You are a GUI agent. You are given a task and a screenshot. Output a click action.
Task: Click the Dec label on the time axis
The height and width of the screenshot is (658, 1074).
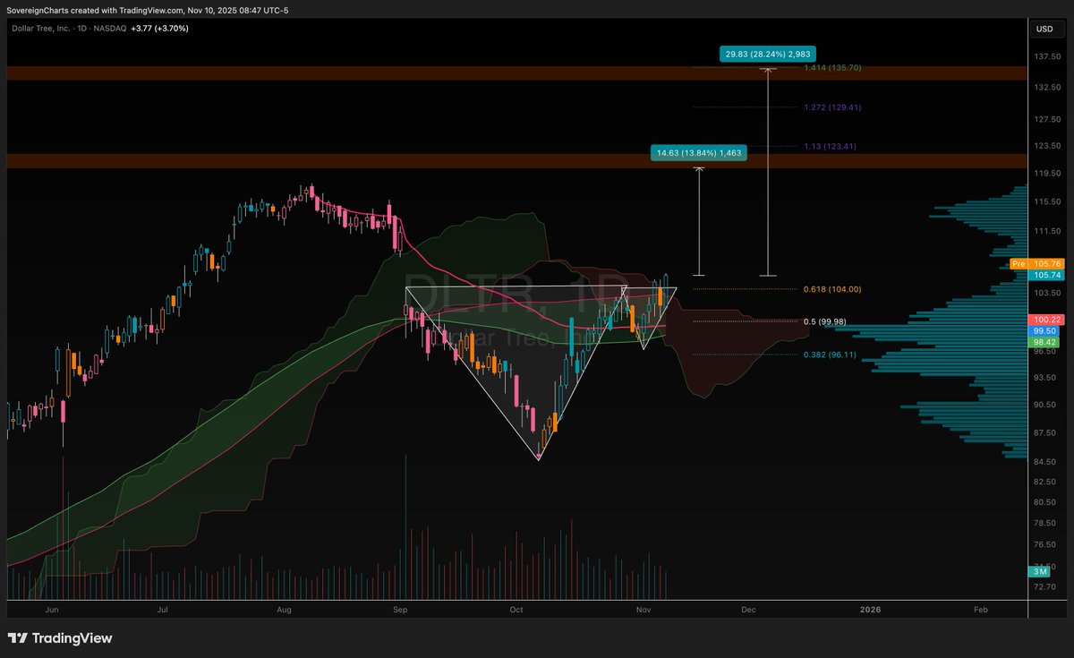[x=748, y=610]
